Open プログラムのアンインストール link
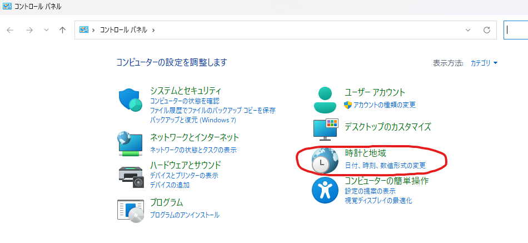This screenshot has width=528, height=243. coord(185,215)
